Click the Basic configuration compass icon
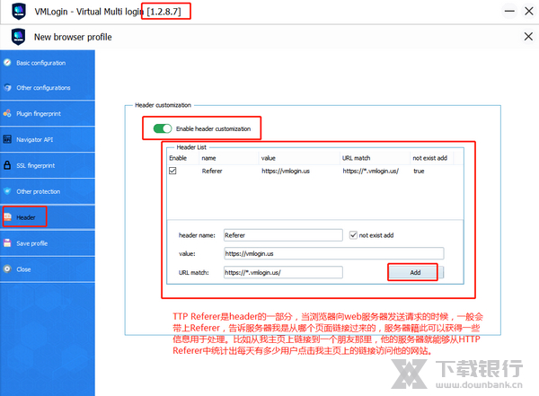 (x=7, y=63)
